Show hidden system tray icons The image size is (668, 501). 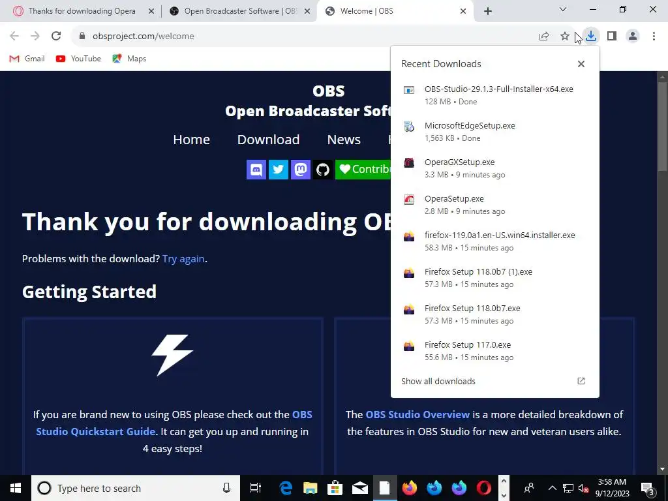pyautogui.click(x=552, y=488)
